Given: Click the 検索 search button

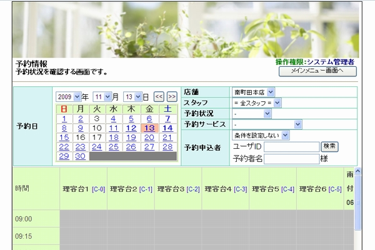Looking at the screenshot, I should tap(330, 146).
